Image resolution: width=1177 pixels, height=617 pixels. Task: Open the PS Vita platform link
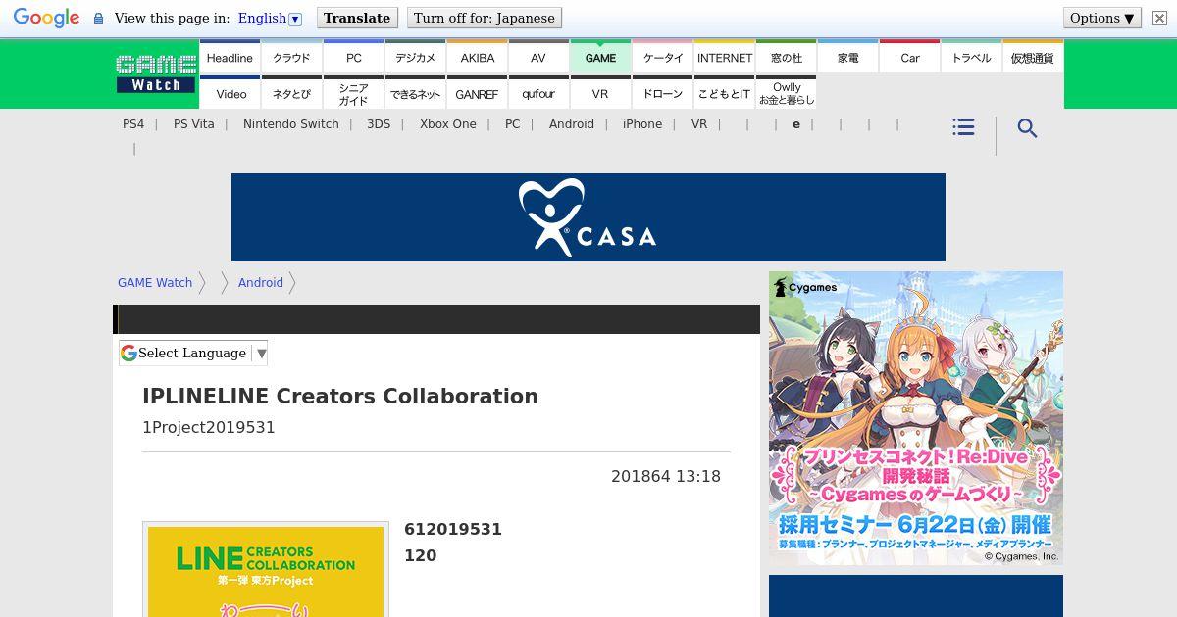click(x=194, y=124)
